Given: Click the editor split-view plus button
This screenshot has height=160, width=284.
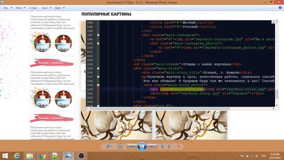Looking at the screenshot, I should pyautogui.click(x=273, y=22).
